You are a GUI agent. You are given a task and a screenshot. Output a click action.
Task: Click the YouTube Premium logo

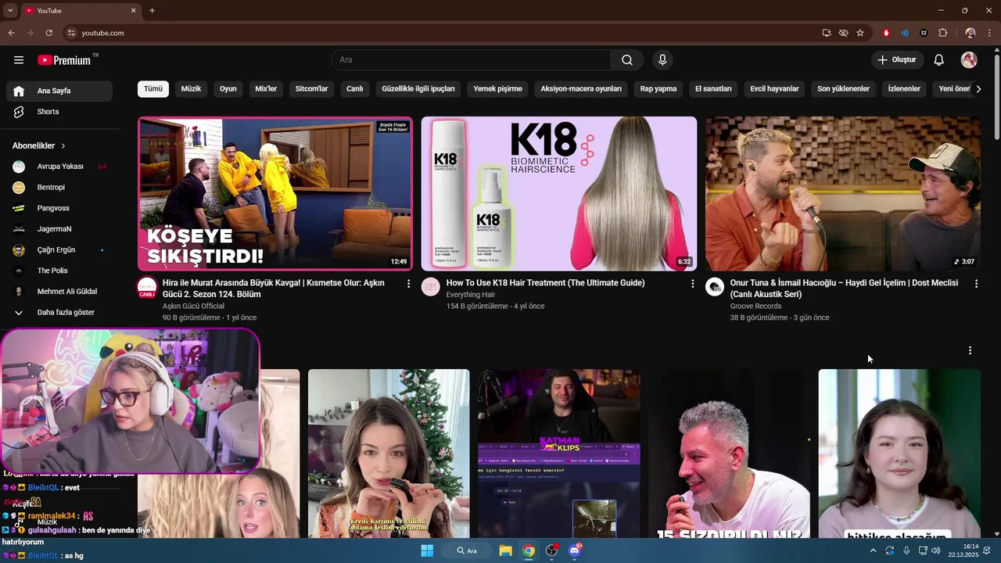click(66, 60)
